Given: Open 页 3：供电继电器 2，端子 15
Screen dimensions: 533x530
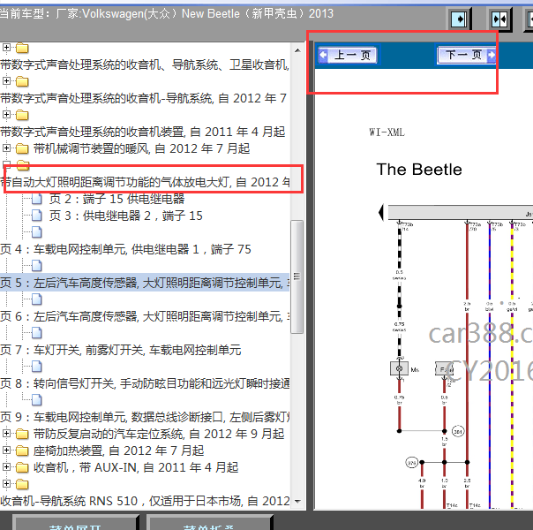Looking at the screenshot, I should (126, 216).
